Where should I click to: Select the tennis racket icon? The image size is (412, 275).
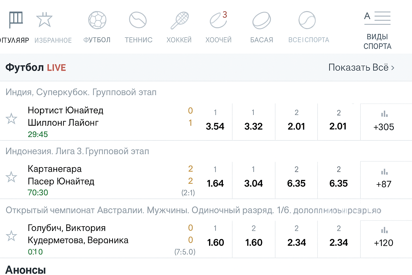click(x=180, y=20)
